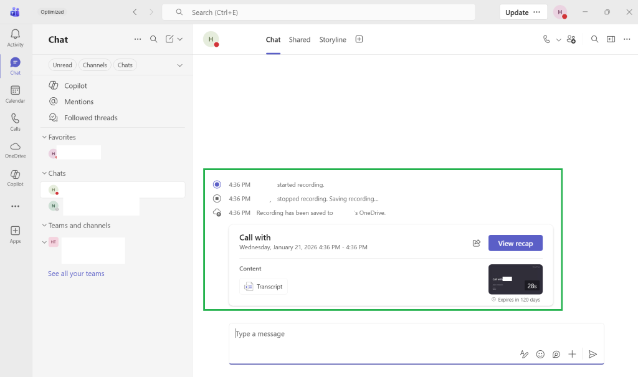Open Copilot from the left rail
The image size is (638, 377).
(x=15, y=178)
